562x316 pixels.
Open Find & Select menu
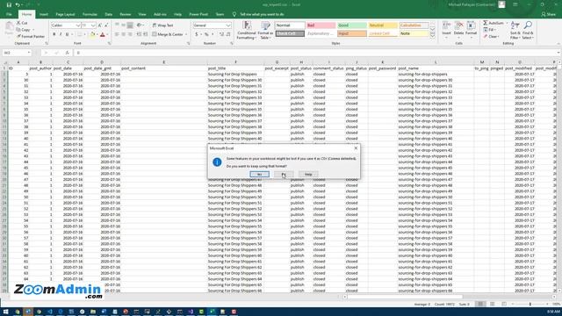(528, 30)
